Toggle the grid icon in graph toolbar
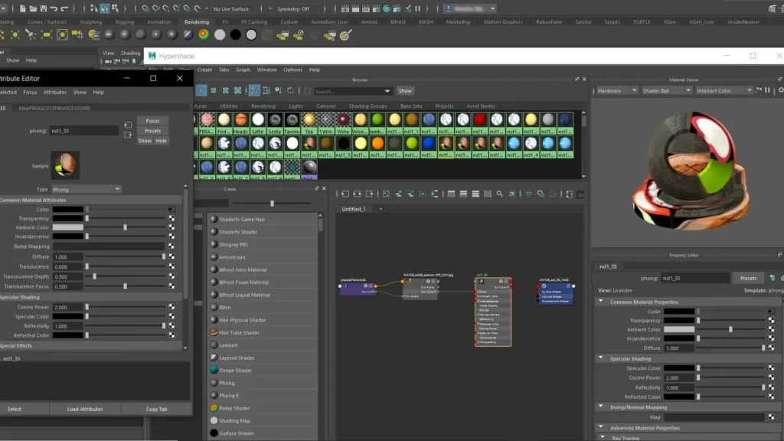The image size is (784, 441). coord(528,194)
